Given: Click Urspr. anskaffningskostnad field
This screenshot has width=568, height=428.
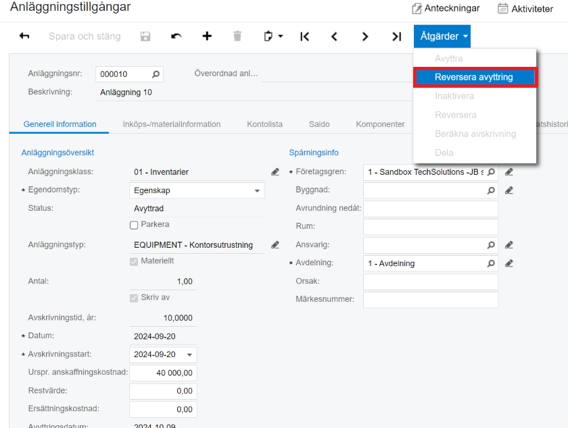Looking at the screenshot, I should coord(163,373).
